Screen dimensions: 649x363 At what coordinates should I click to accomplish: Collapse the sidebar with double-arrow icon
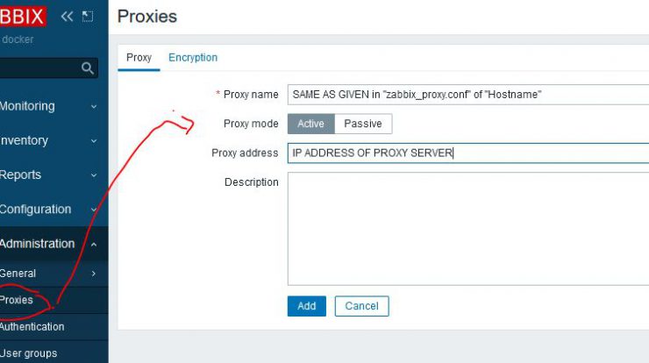click(67, 17)
